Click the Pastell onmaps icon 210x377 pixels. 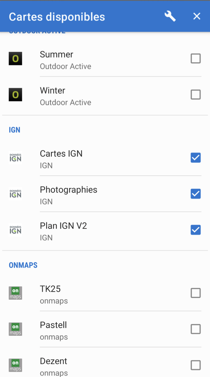15,329
